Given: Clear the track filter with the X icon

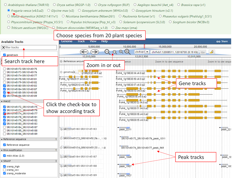Looking at the screenshot, I should coord(3,48).
